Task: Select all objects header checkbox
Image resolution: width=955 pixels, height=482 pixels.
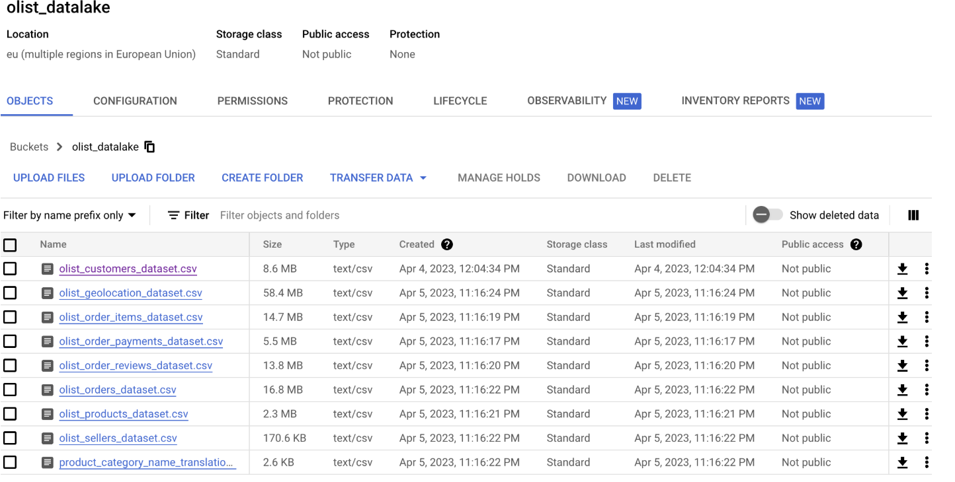Action: point(10,245)
